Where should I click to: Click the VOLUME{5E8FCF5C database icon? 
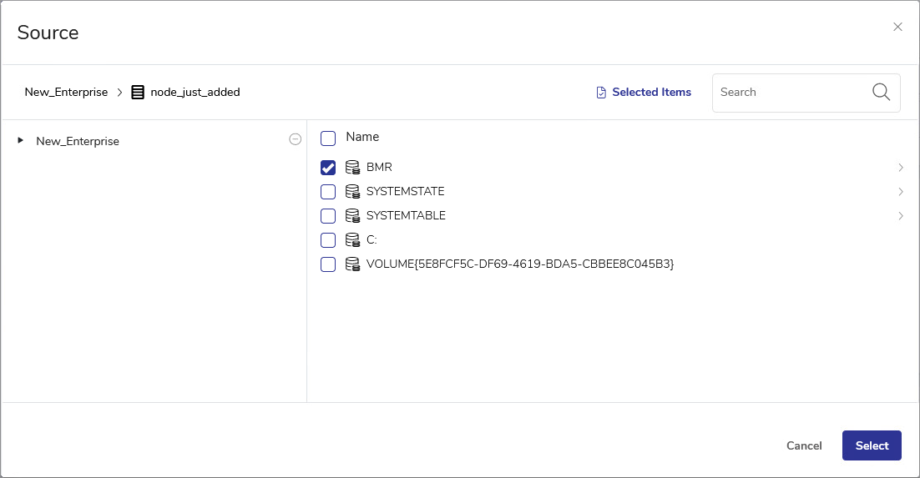[x=352, y=264]
